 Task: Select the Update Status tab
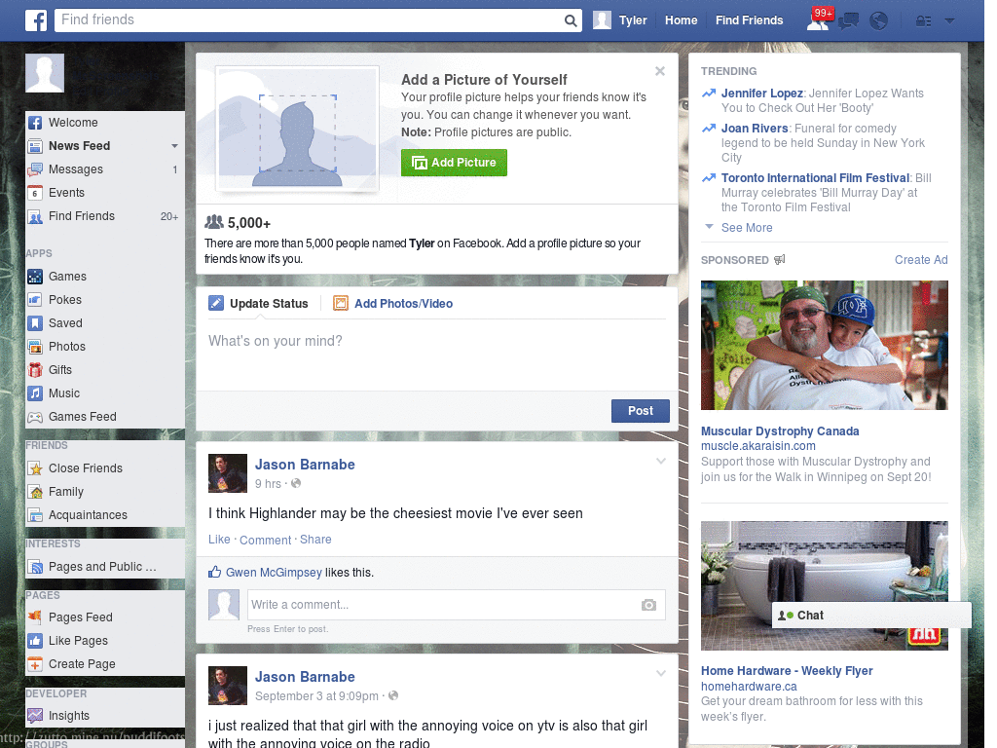click(258, 304)
